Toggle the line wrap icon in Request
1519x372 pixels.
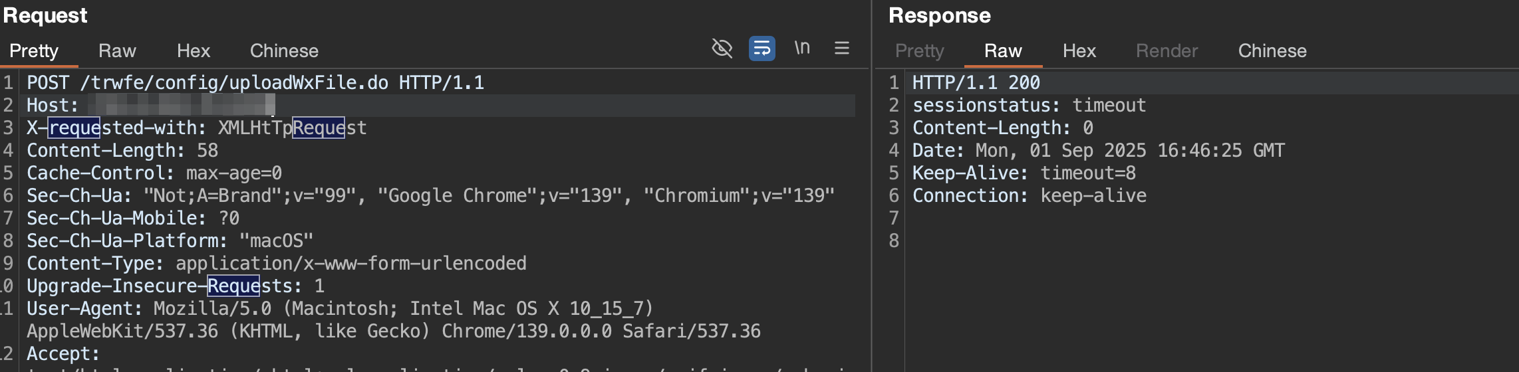(x=761, y=48)
